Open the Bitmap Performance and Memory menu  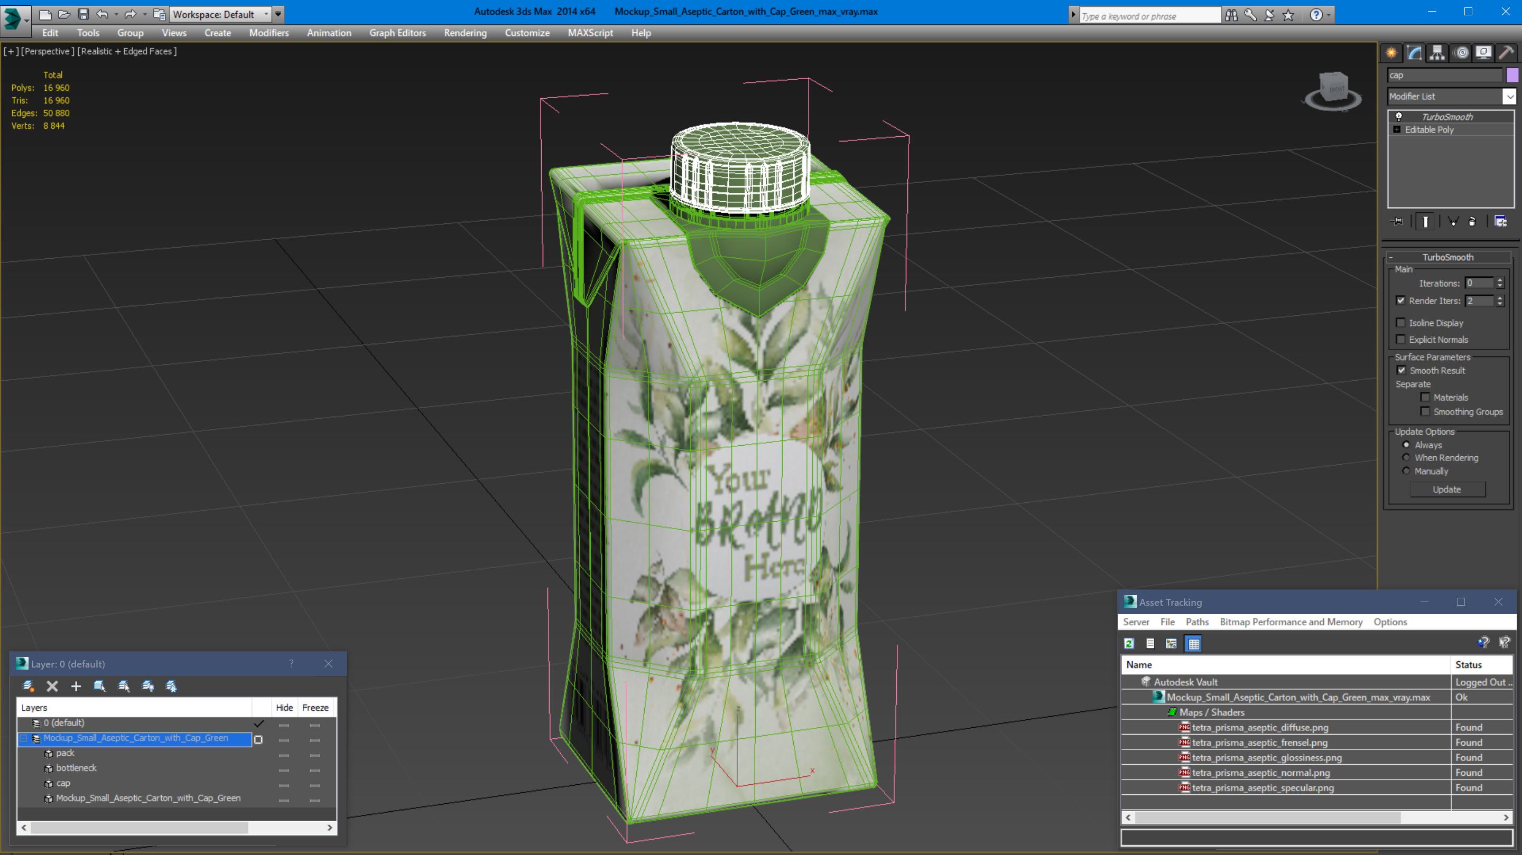tap(1291, 622)
